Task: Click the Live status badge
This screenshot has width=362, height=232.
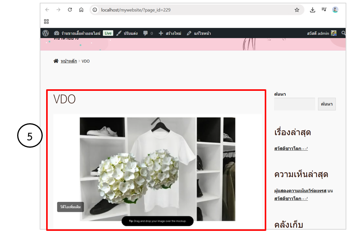Action: coord(108,33)
